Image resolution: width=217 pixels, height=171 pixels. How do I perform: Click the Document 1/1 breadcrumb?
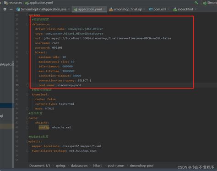click(x=40, y=166)
